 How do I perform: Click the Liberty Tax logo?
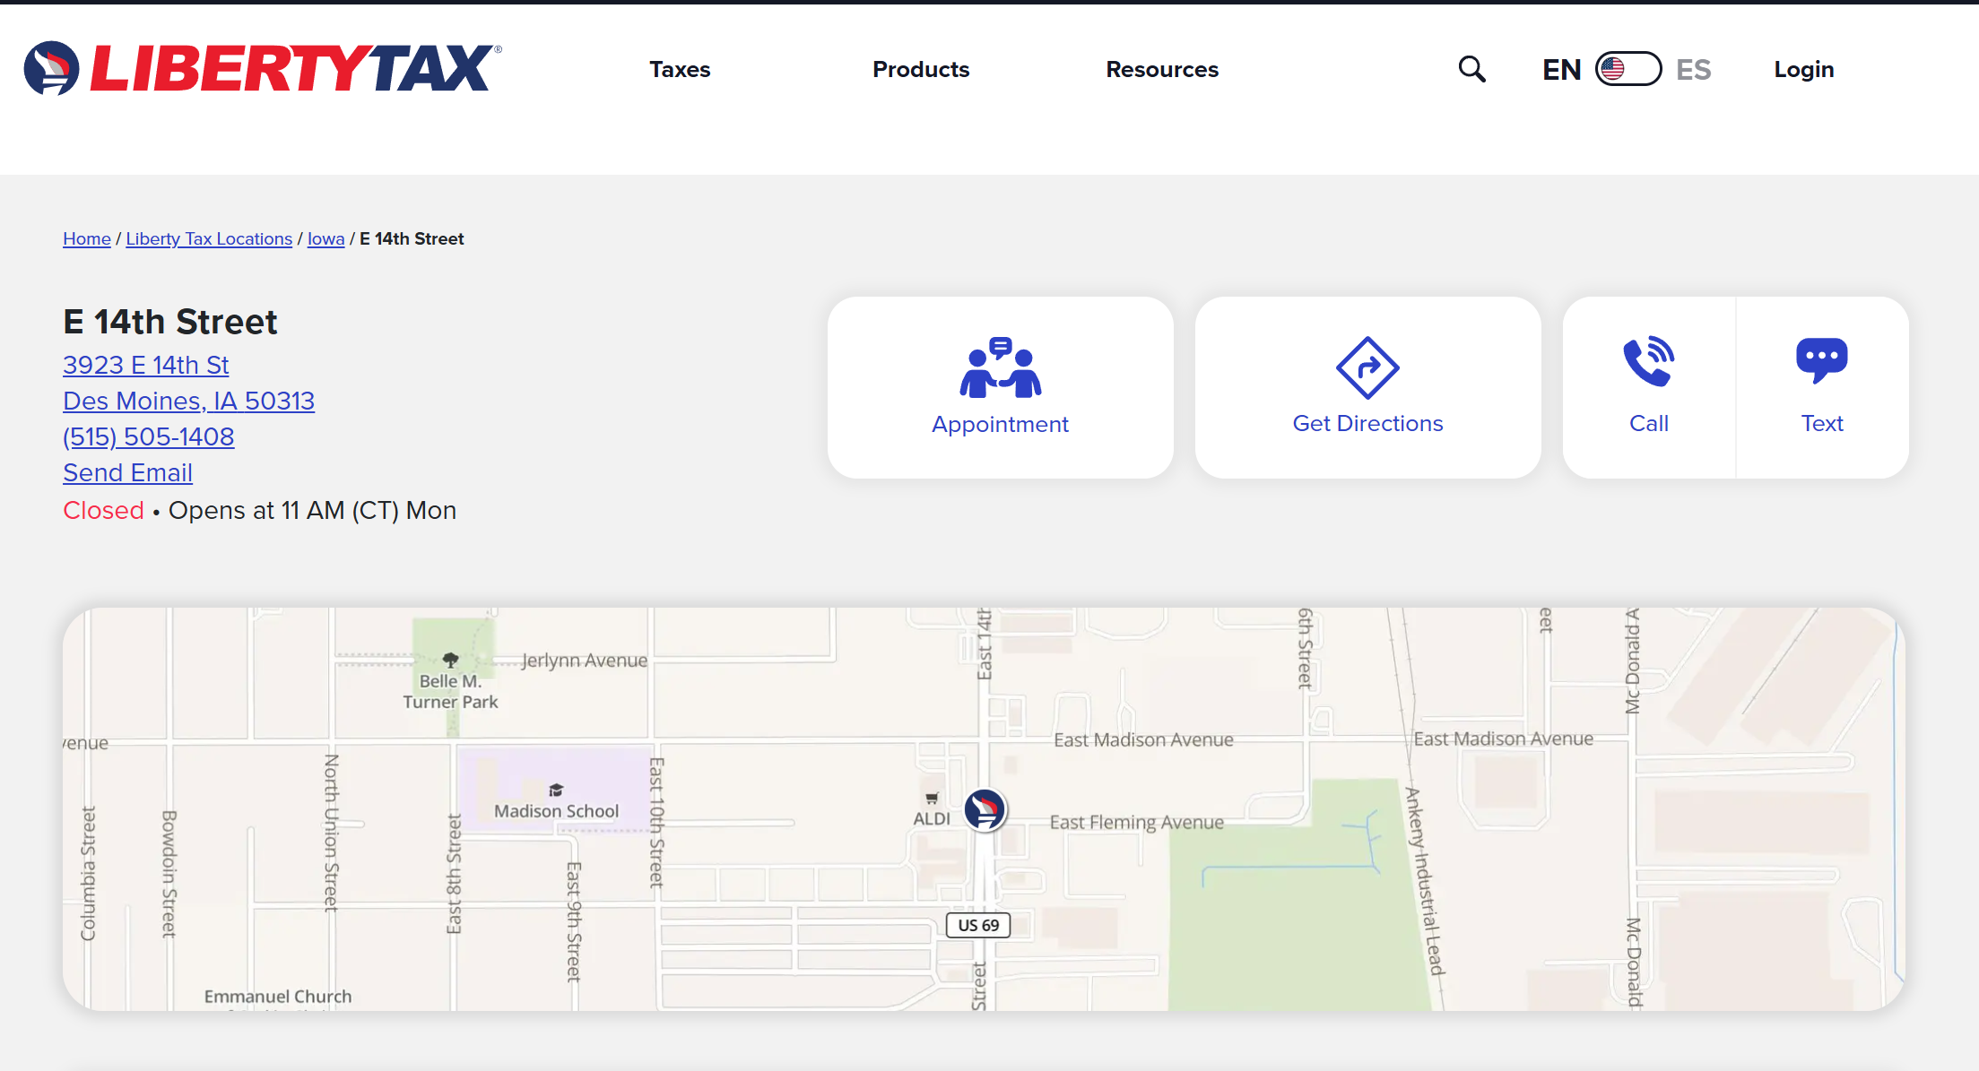pyautogui.click(x=262, y=68)
